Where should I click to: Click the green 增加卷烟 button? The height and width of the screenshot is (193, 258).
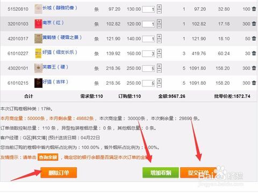(161, 173)
